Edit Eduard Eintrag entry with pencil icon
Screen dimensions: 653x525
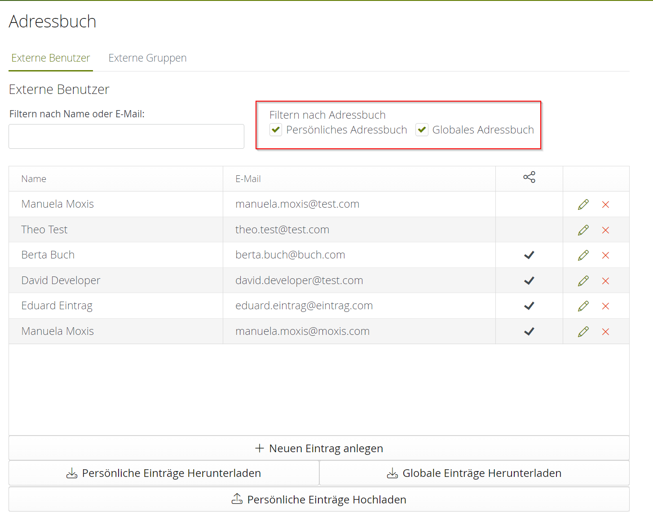click(x=583, y=306)
